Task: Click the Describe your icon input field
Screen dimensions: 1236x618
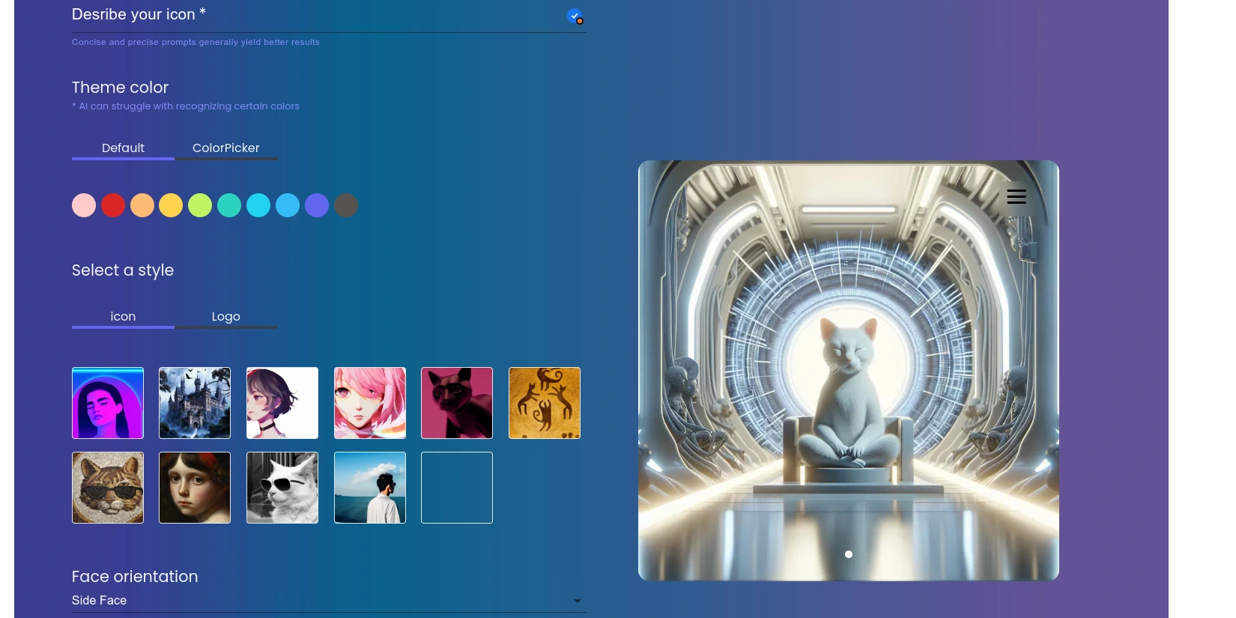Action: 315,15
